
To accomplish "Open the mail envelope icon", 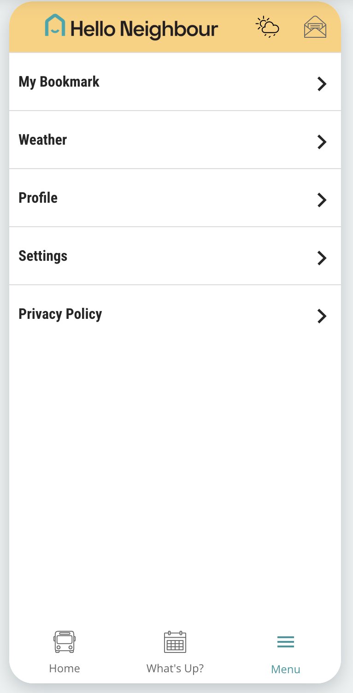I will click(315, 27).
